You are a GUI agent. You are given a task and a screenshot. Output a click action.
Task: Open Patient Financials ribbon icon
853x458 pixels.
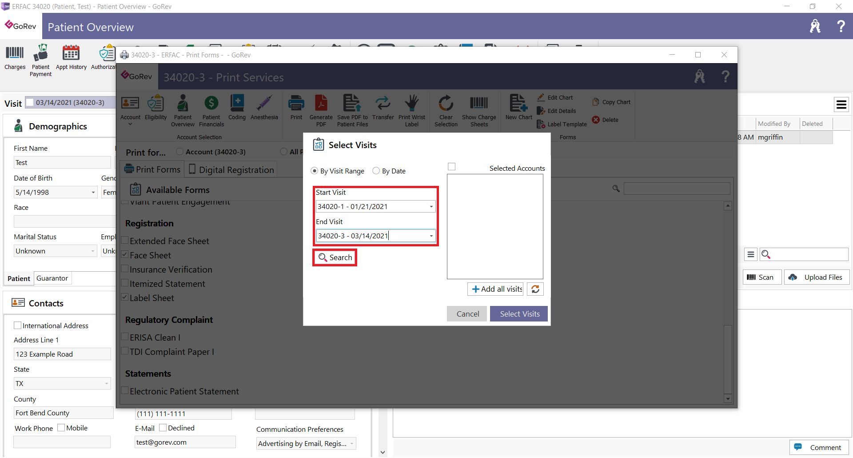tap(211, 111)
